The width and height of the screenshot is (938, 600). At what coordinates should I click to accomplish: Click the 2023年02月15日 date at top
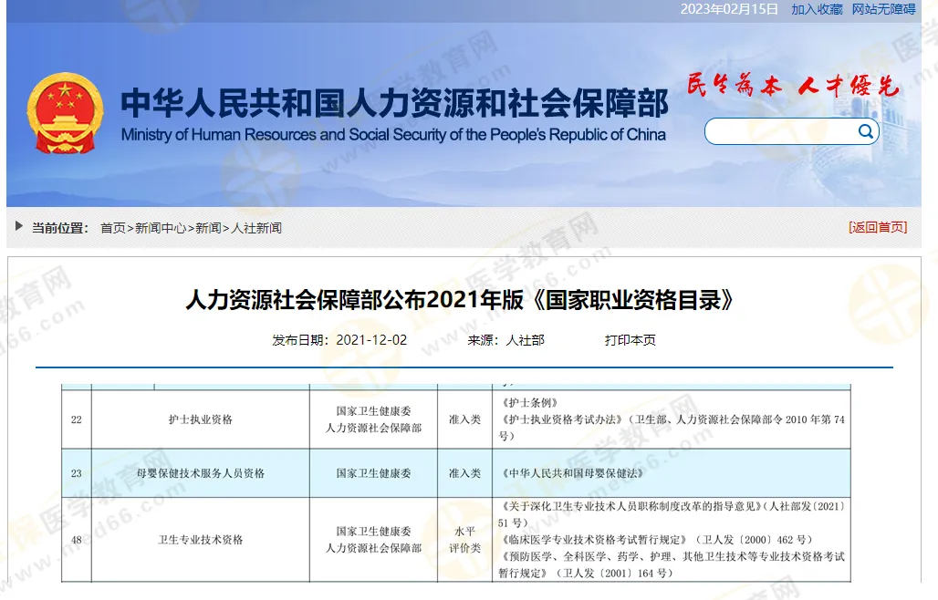[729, 9]
